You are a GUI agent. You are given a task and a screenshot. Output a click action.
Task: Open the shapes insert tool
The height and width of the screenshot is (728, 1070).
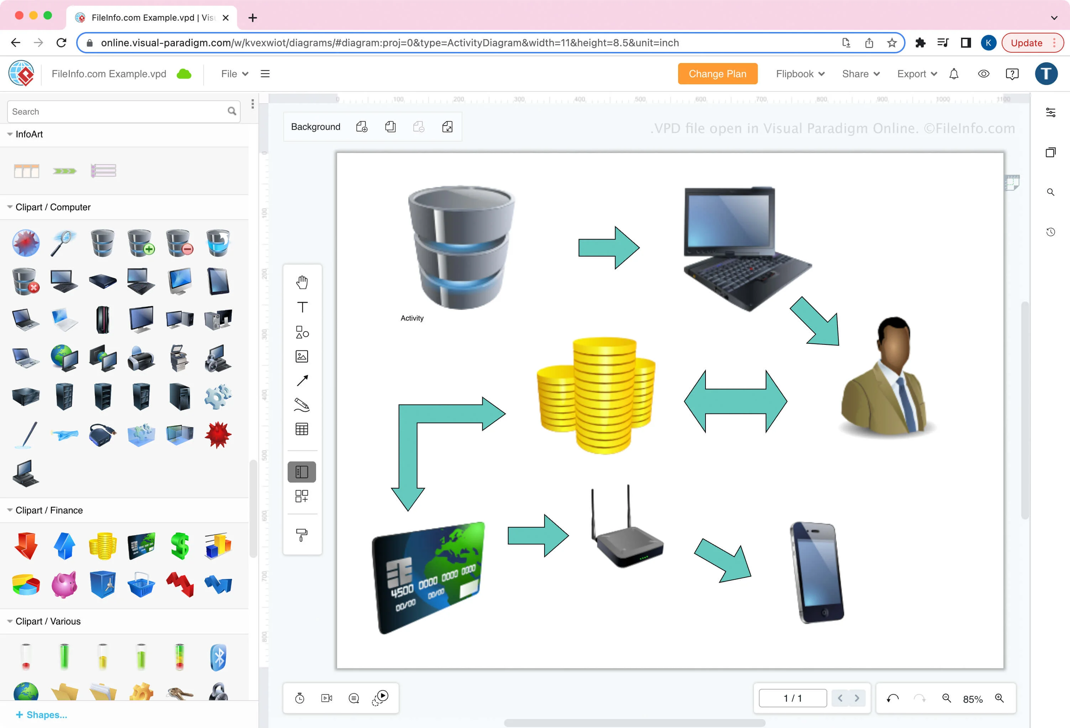302,332
